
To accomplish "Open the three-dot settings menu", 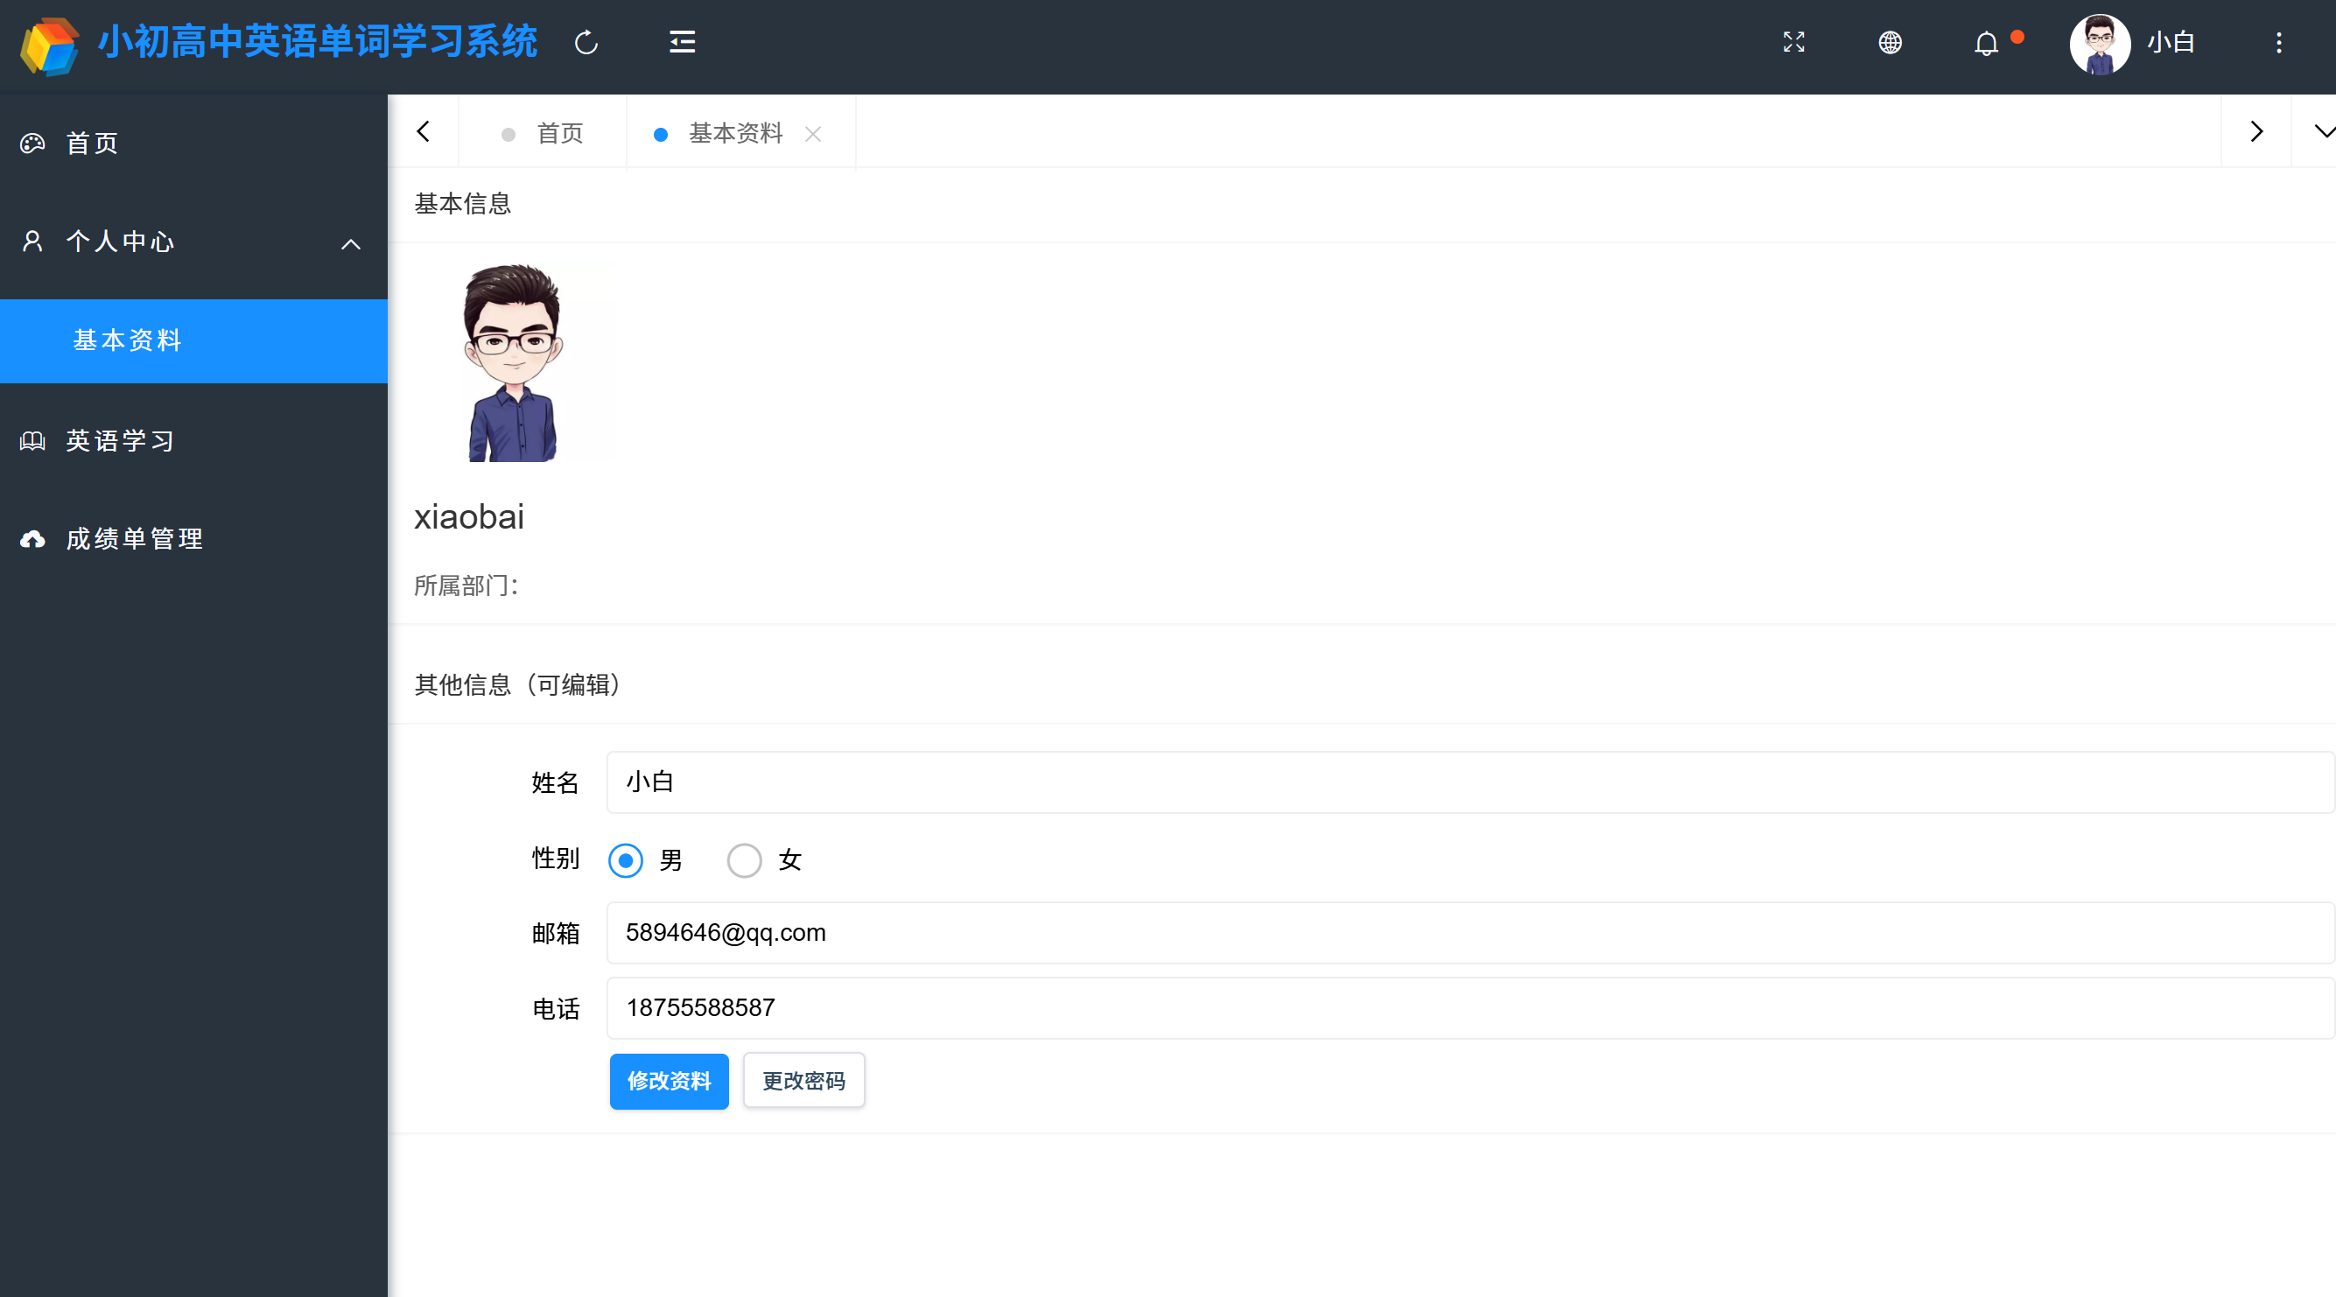I will pyautogui.click(x=2279, y=43).
